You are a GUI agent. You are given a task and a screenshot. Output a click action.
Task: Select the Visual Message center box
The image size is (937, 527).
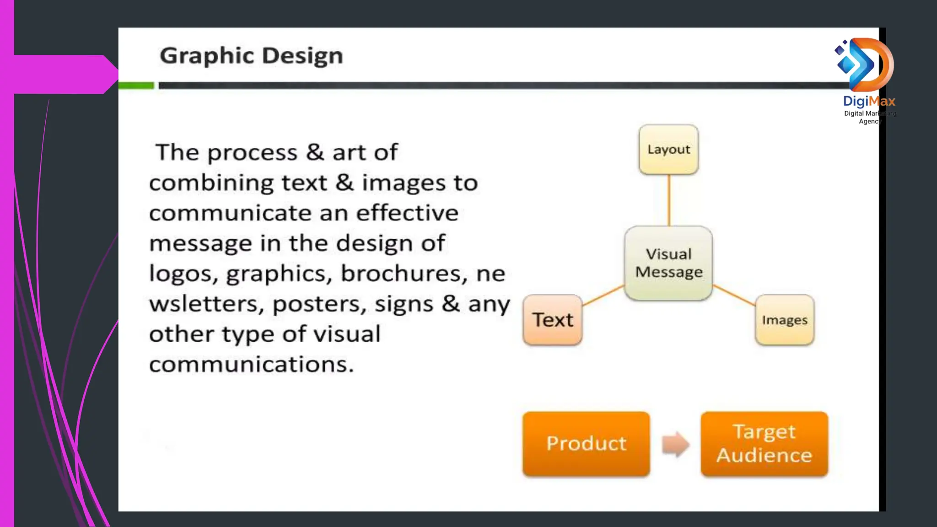point(668,263)
